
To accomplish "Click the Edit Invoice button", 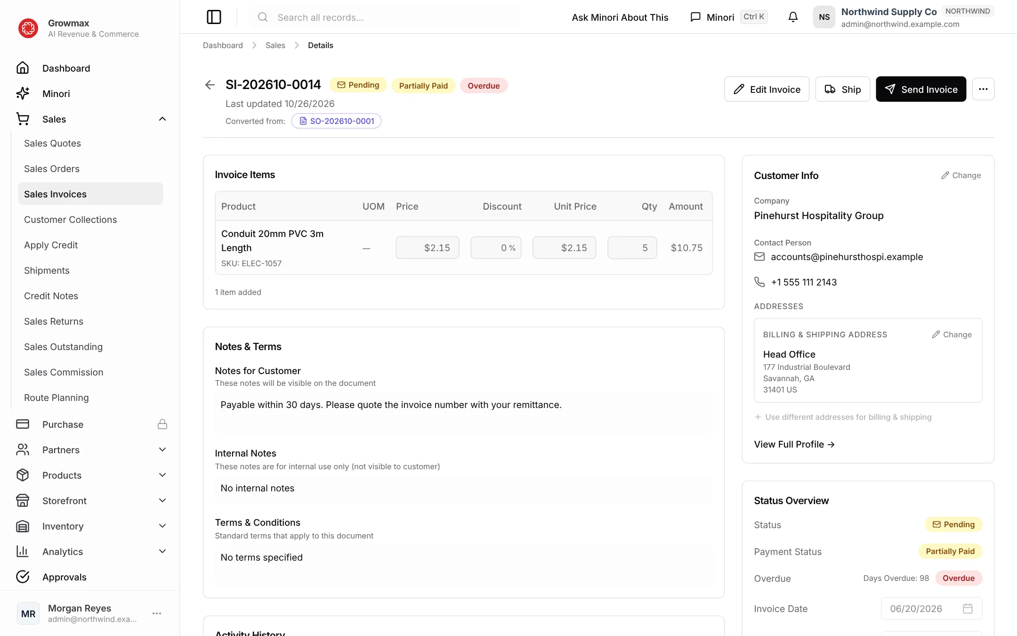I will [767, 89].
